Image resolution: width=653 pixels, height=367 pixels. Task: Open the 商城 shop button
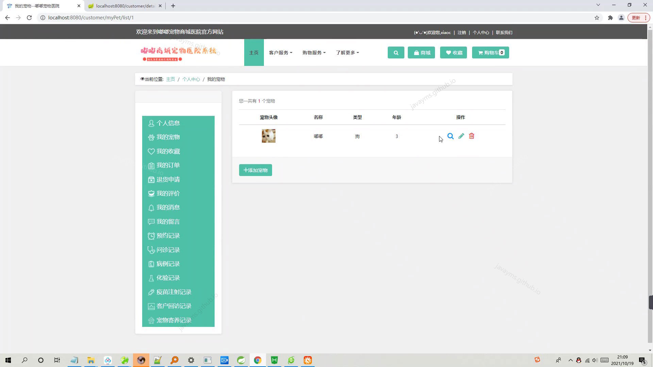click(x=421, y=53)
